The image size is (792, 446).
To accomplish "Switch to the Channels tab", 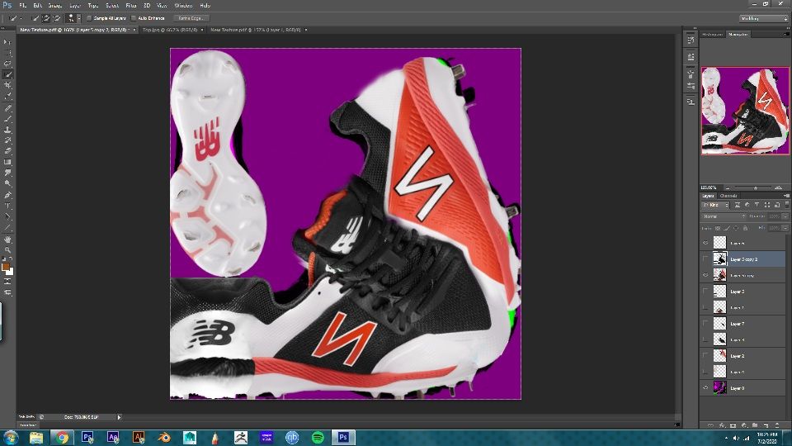I will click(728, 196).
